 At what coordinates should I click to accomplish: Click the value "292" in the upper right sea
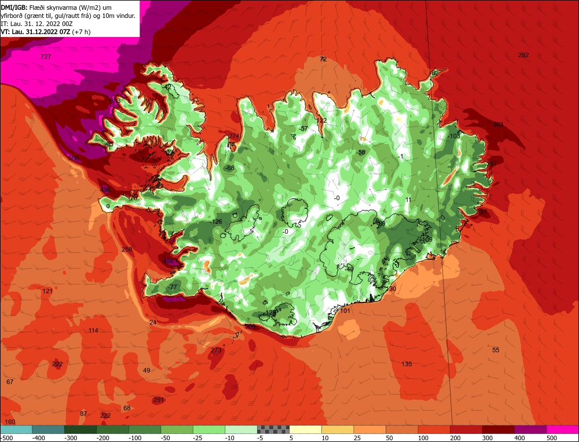click(523, 56)
